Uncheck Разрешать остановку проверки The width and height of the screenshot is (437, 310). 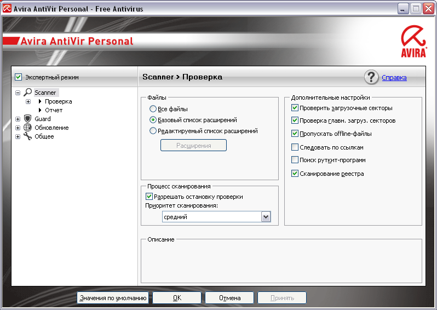(149, 197)
